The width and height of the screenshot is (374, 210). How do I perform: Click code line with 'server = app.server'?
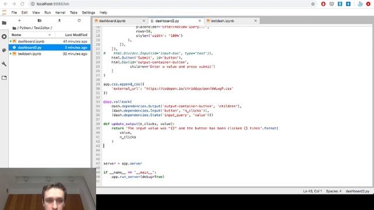point(123,163)
